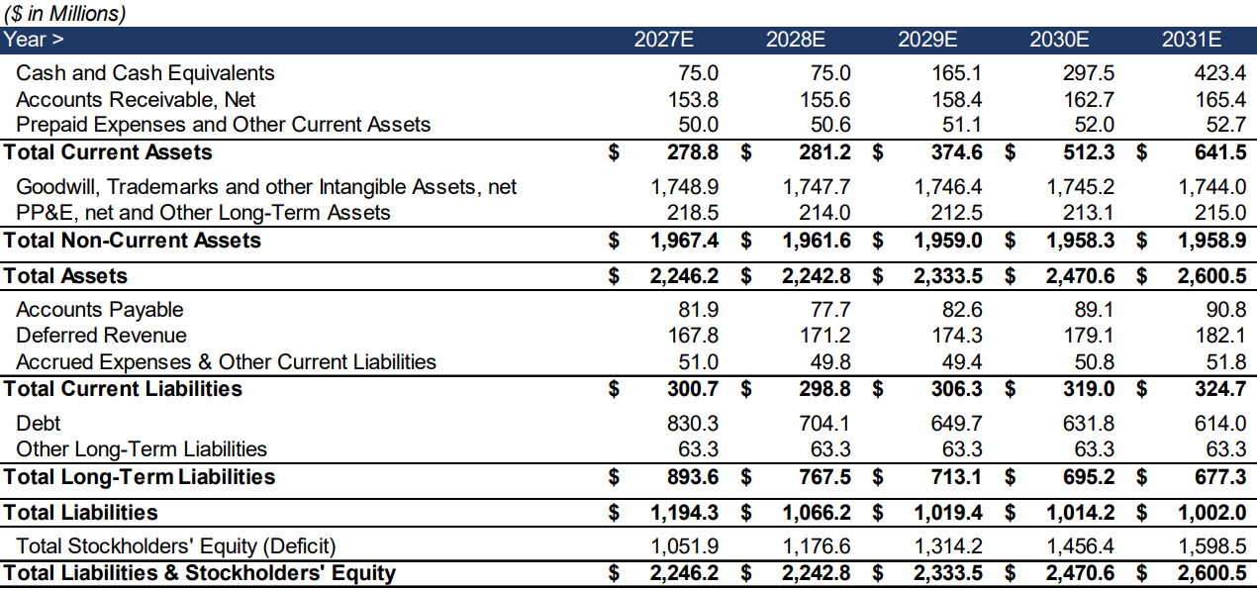Click "Total Liabilities & Stockholders' Equity" label
Screen dimensions: 1257x590
coord(199,573)
